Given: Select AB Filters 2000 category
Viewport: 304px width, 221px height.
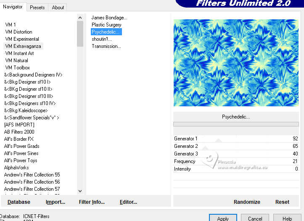Looking at the screenshot, I should 19,132.
